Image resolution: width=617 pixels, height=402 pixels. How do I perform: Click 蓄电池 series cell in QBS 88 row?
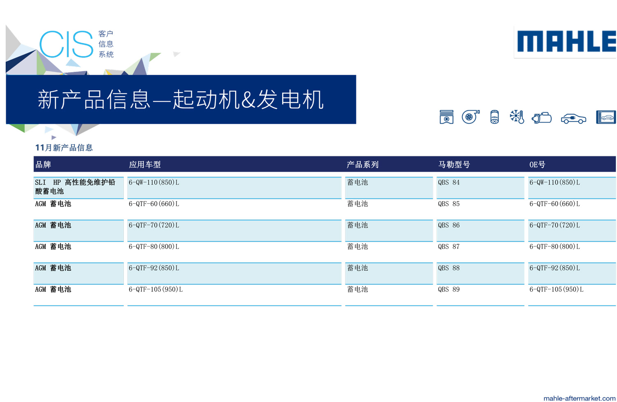pyautogui.click(x=389, y=273)
